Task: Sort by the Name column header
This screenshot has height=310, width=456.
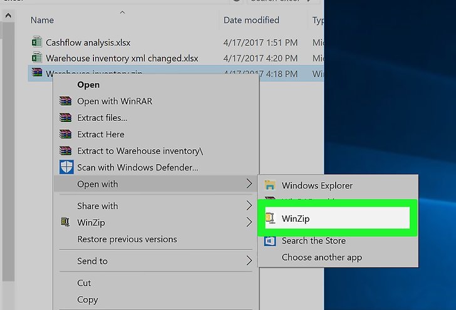Action: [x=42, y=20]
